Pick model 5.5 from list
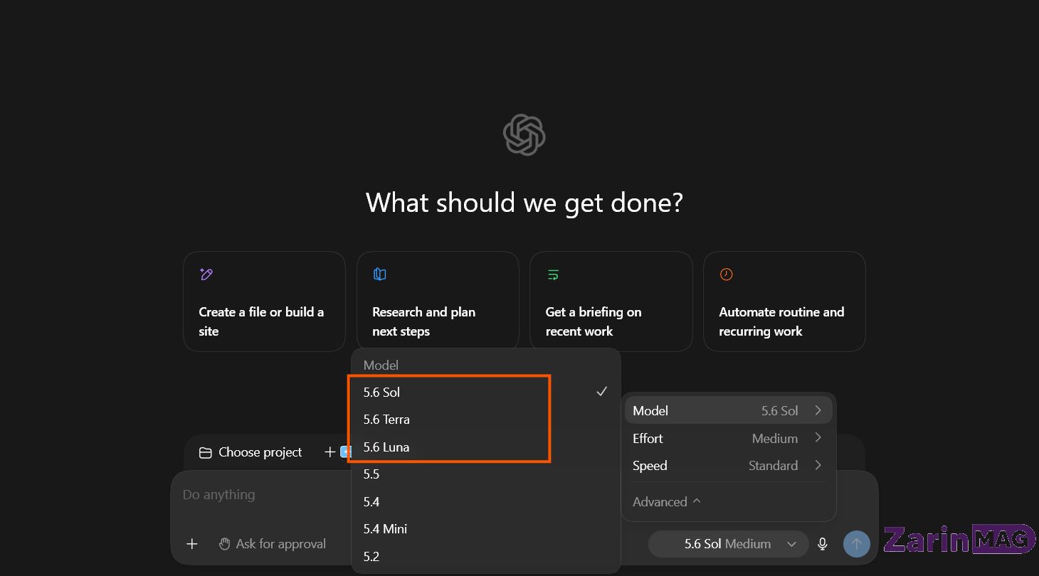1039x576 pixels. point(486,474)
